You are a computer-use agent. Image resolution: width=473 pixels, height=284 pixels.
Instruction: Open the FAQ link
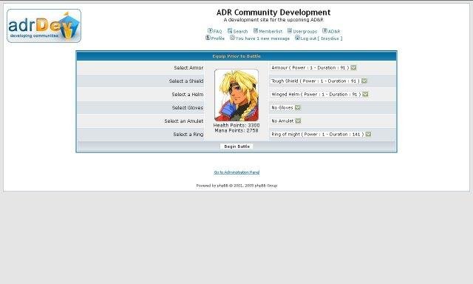(x=217, y=31)
